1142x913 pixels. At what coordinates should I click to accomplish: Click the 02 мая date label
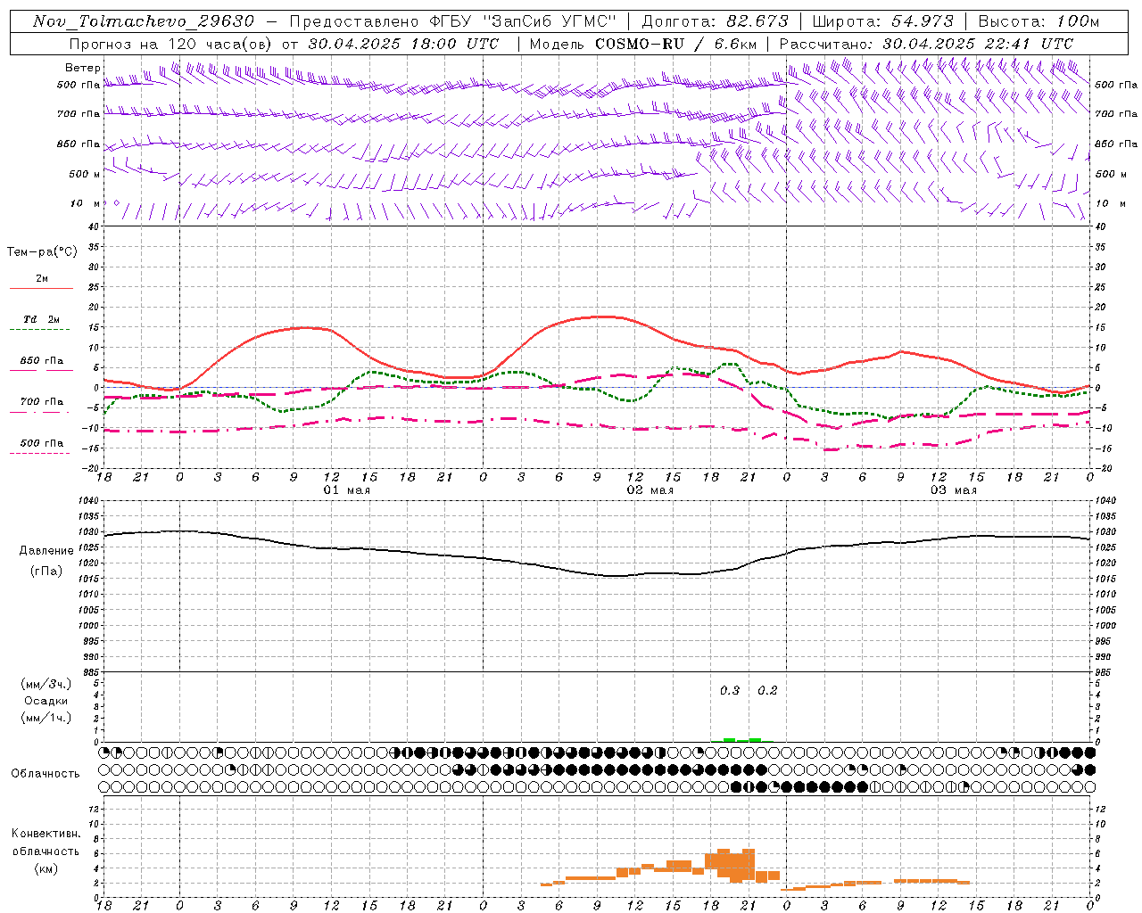coord(650,490)
